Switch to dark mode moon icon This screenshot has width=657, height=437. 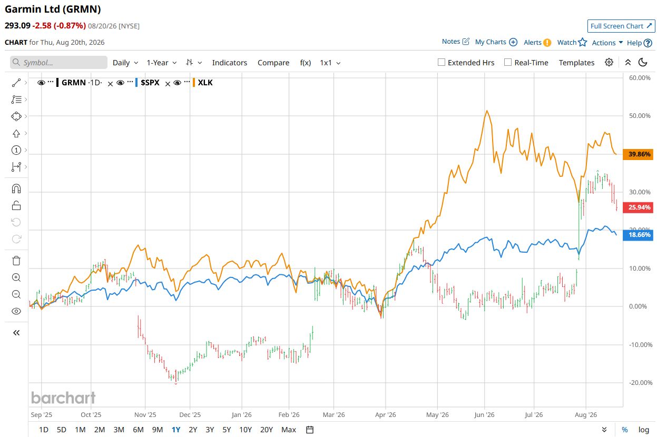643,62
